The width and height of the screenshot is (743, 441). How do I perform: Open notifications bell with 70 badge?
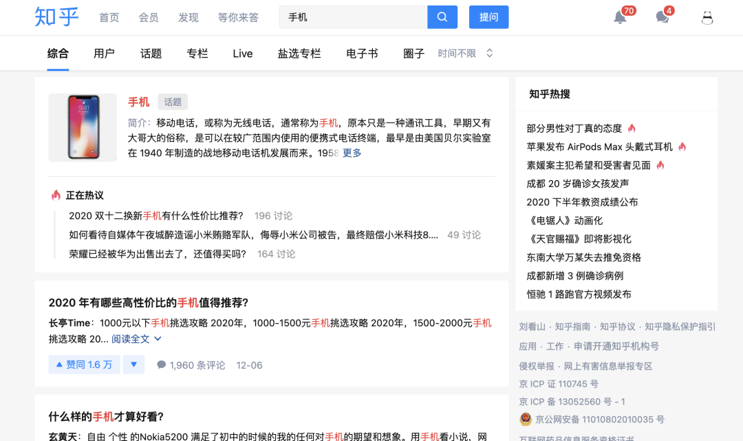click(620, 17)
